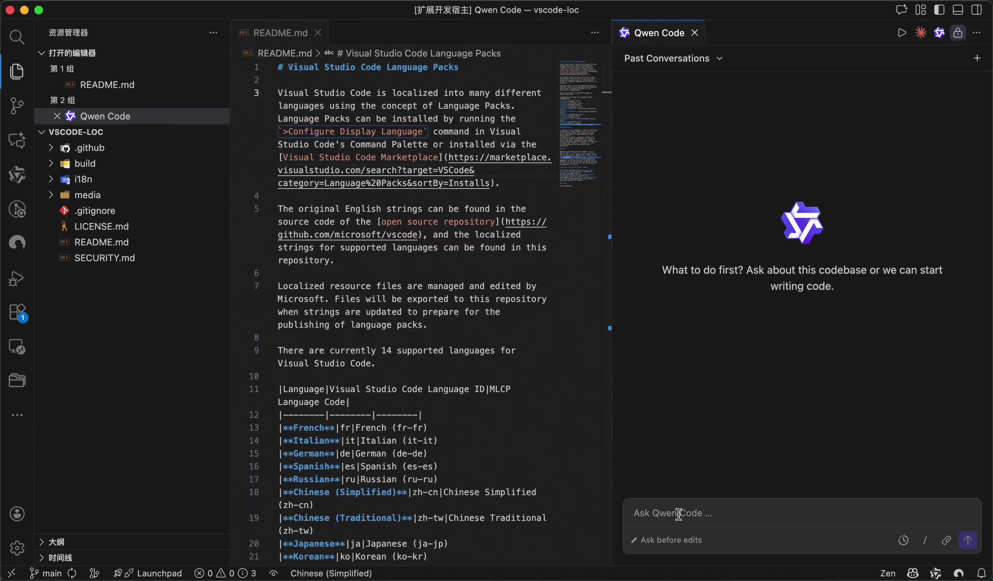Select the Qwen Code tab
The image size is (993, 581).
658,33
